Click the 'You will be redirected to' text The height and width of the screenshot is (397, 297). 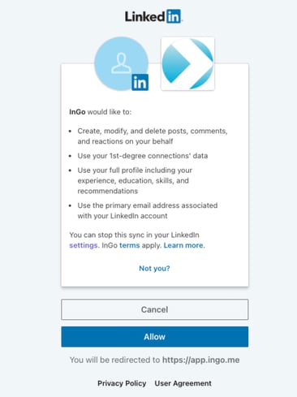(x=115, y=360)
